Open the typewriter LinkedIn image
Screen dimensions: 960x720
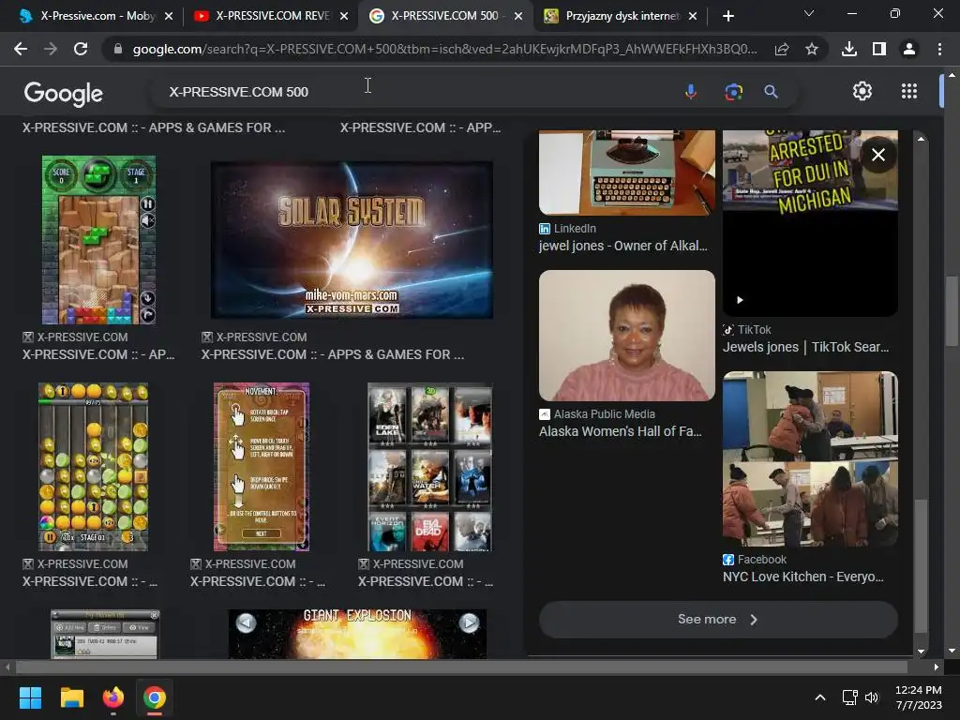click(626, 172)
